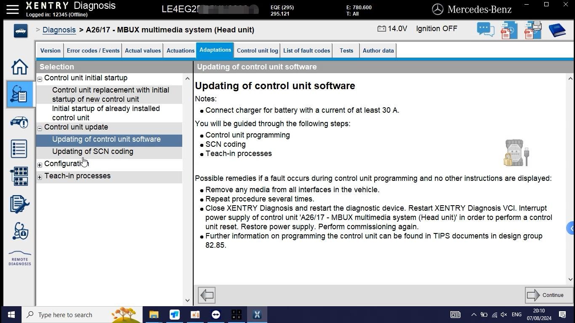Open the List of fault codes tab
Image resolution: width=575 pixels, height=323 pixels.
point(306,50)
